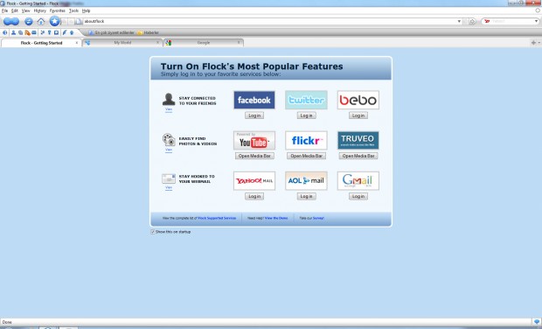Log in to Gmail
Image resolution: width=542 pixels, height=329 pixels.
(358, 197)
